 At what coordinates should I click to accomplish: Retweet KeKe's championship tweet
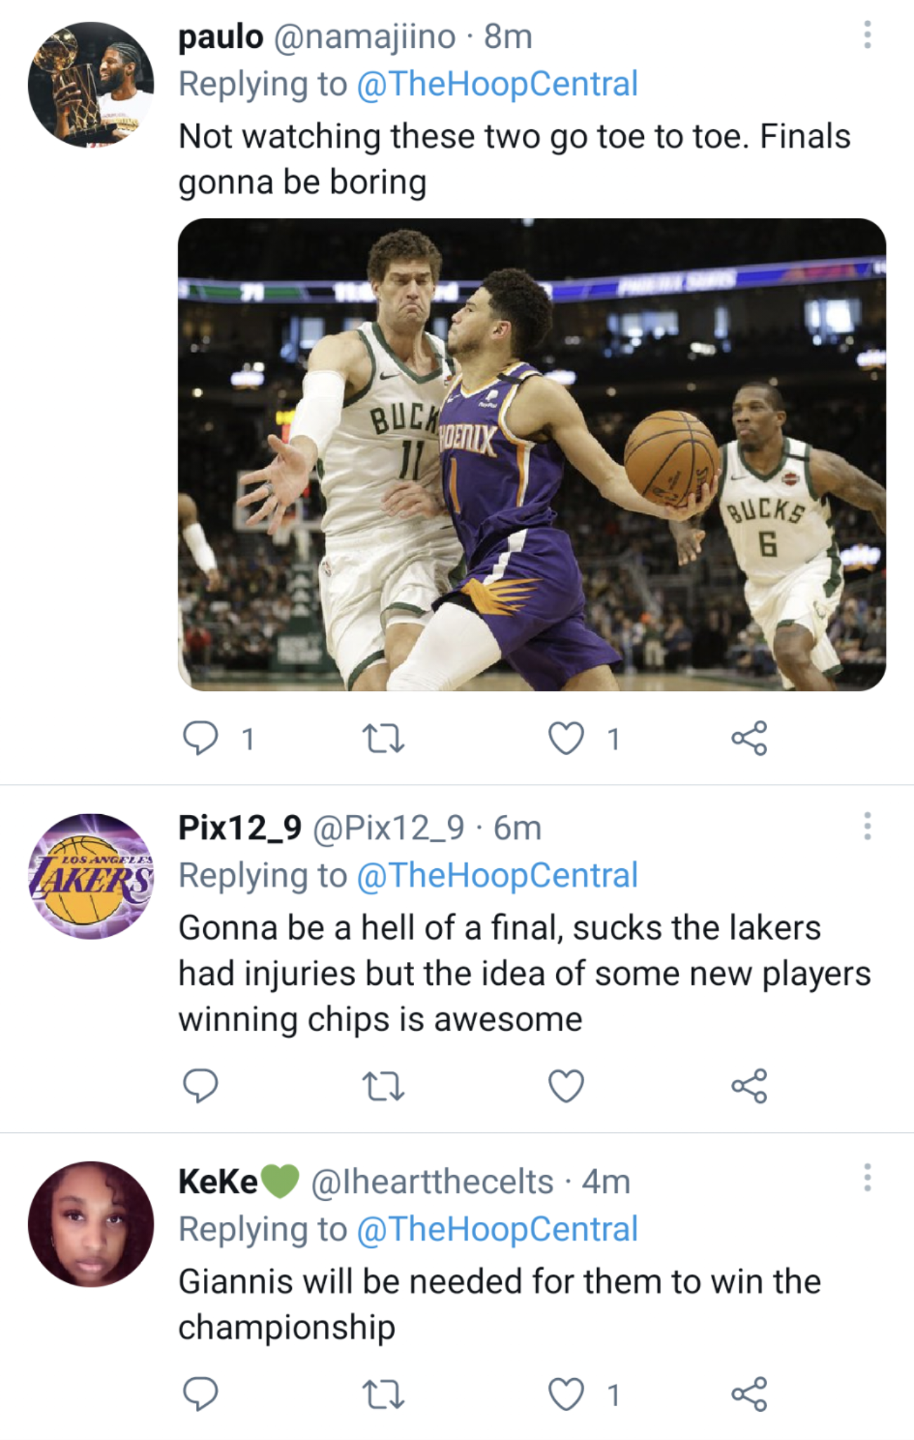(x=382, y=1394)
